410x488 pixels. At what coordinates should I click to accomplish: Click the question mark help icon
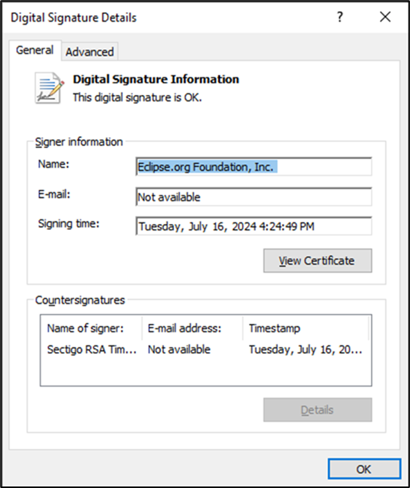(340, 17)
